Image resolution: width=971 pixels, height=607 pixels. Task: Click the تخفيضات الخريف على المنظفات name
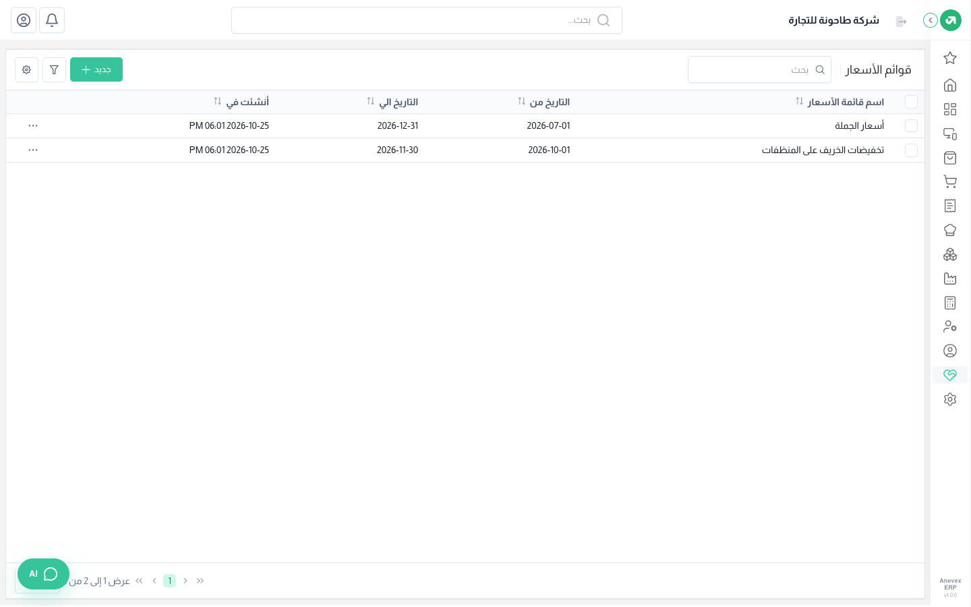pos(823,150)
